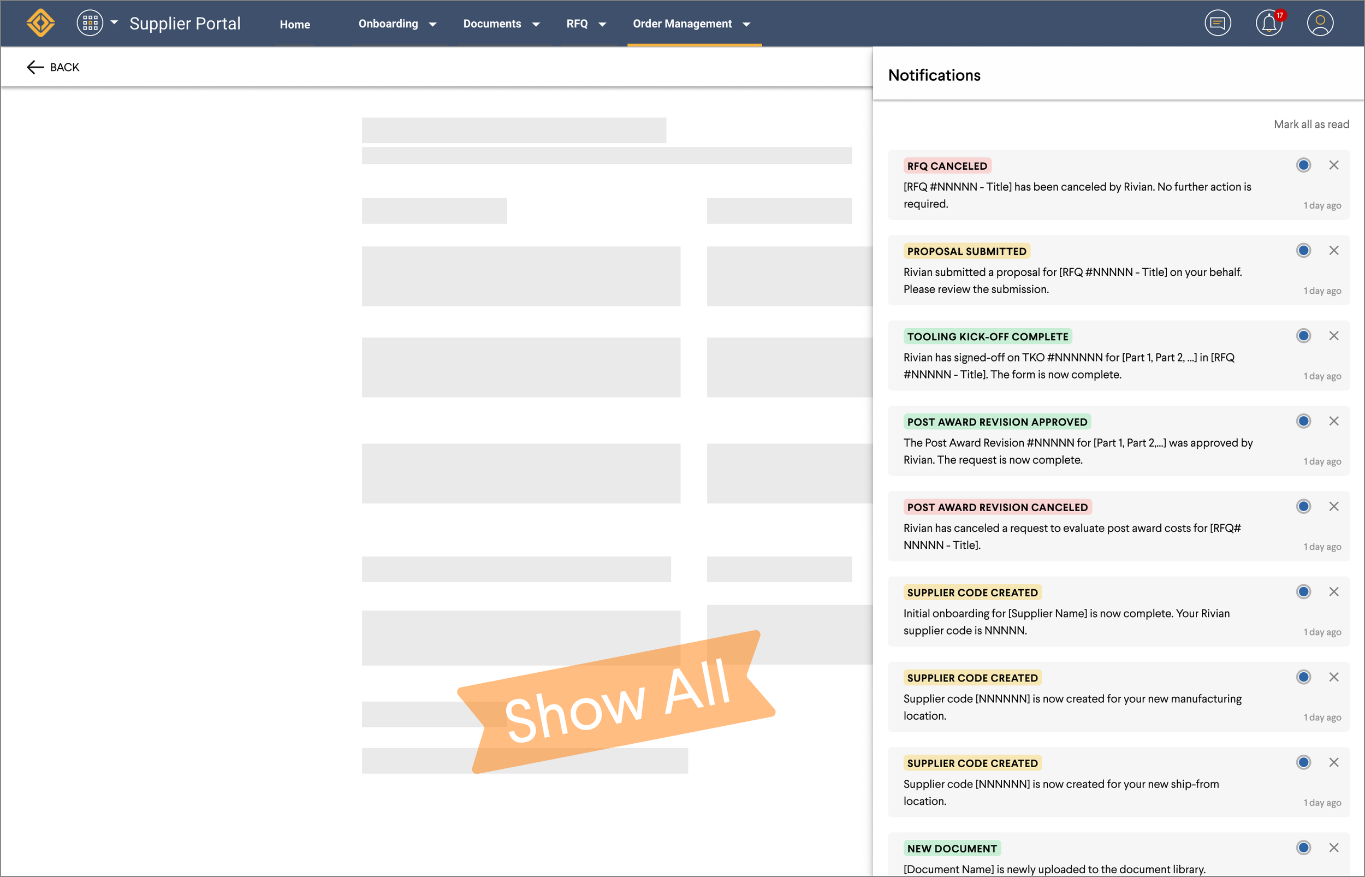The image size is (1365, 877).
Task: Open the chat messages icon
Action: pos(1217,23)
